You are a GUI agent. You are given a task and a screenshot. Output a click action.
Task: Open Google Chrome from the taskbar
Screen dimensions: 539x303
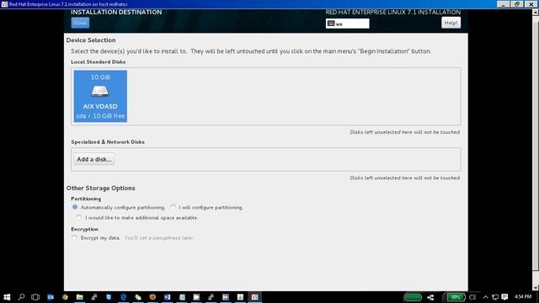(x=65, y=297)
